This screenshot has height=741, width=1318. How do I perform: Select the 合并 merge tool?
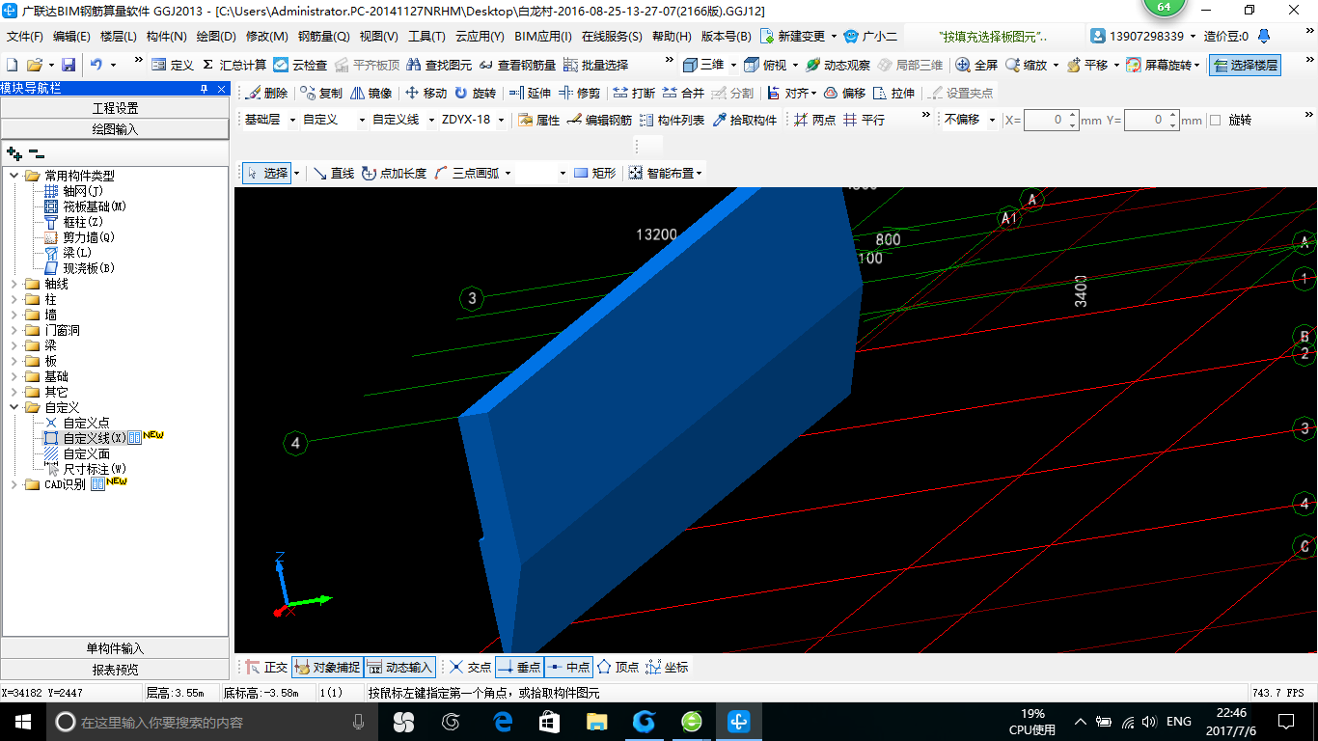pos(683,94)
